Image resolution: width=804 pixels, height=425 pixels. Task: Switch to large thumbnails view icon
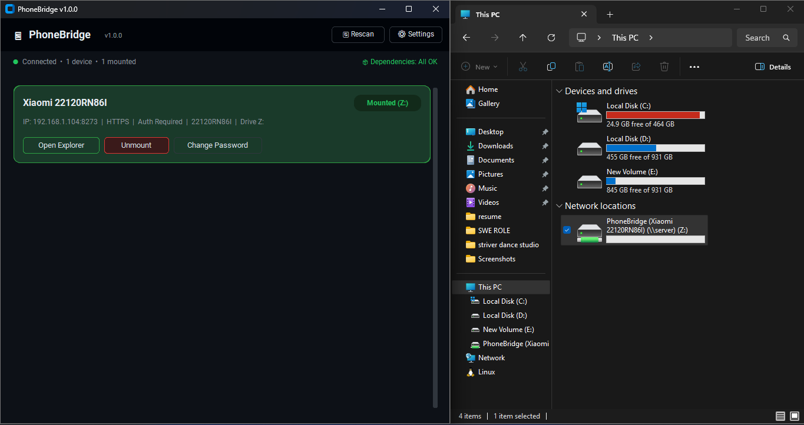pos(794,416)
